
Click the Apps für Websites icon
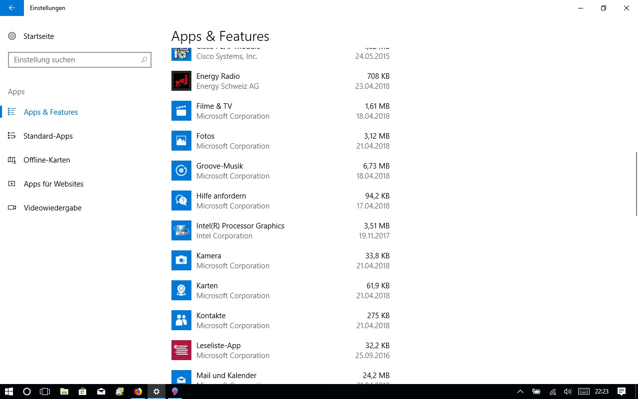pyautogui.click(x=12, y=184)
